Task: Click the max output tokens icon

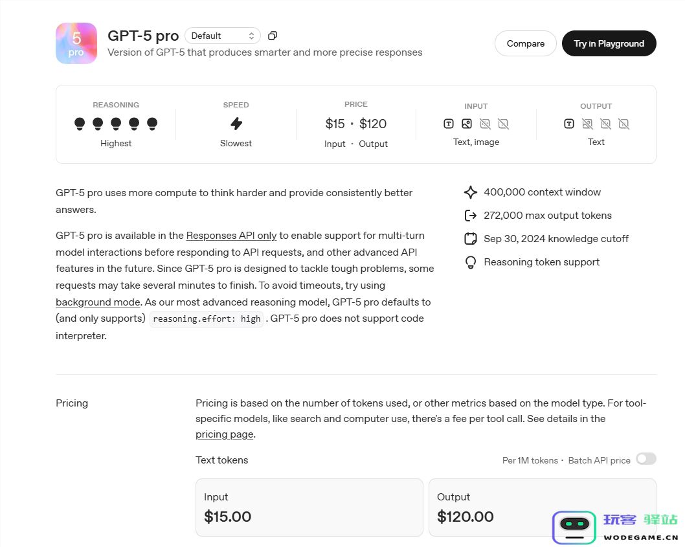Action: (471, 215)
